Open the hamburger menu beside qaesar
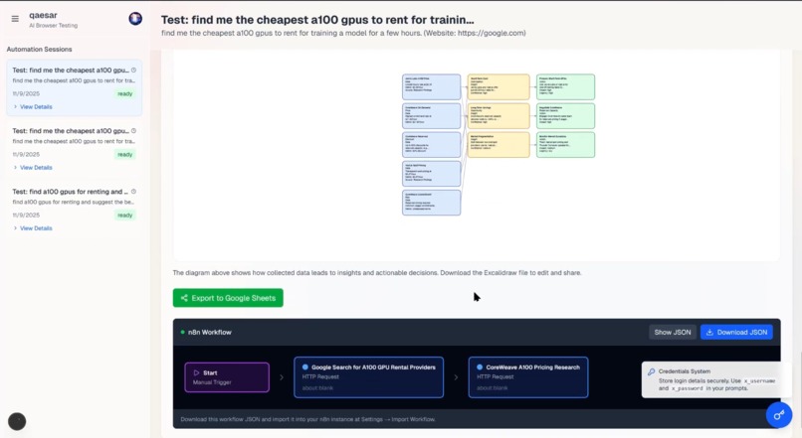The image size is (802, 438). tap(15, 19)
